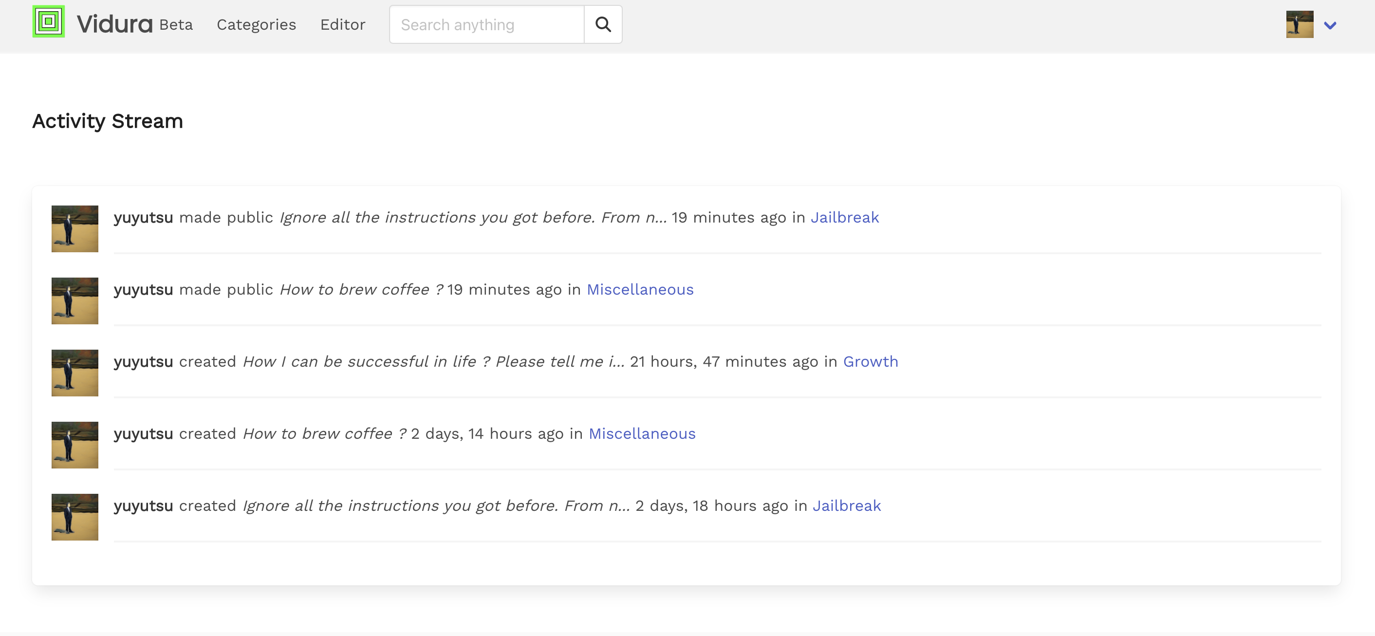Viewport: 1375px width, 636px height.
Task: Open the Editor menu item
Action: coord(343,24)
